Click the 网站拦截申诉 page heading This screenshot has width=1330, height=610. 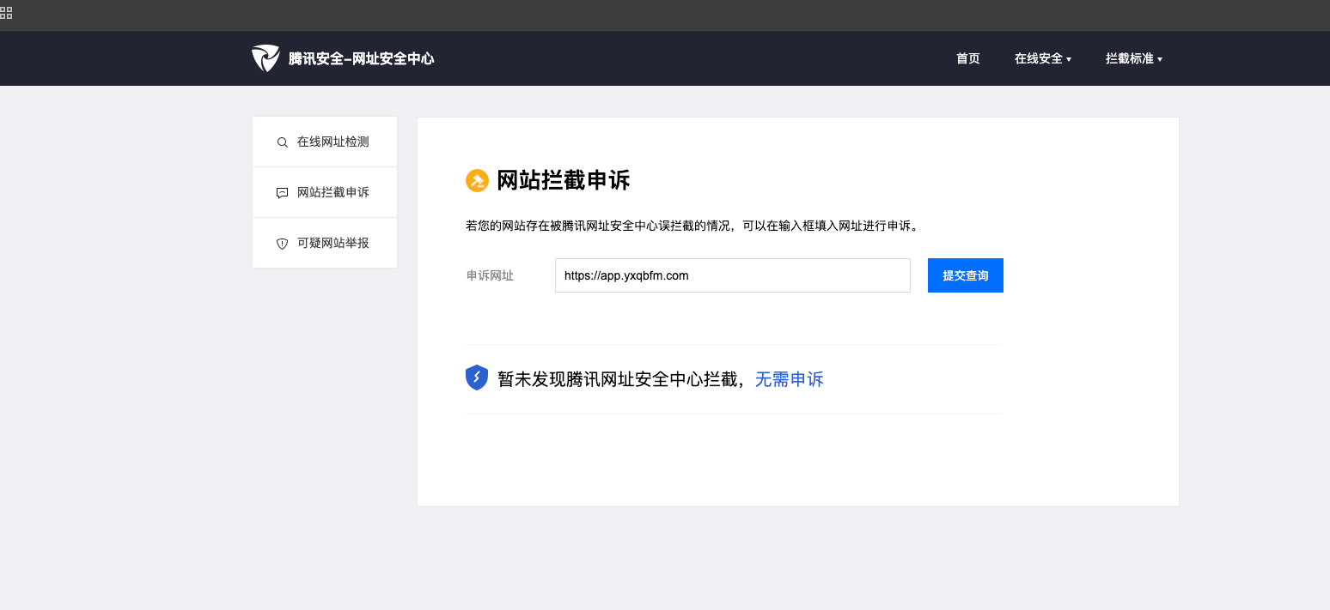pos(564,180)
